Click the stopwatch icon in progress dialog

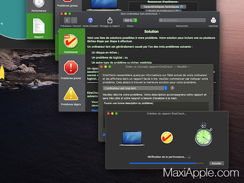coord(204,135)
